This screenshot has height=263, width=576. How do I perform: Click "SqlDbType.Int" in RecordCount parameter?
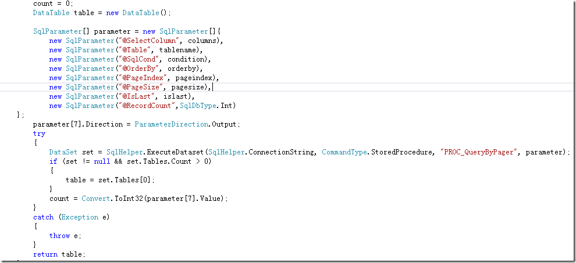(x=206, y=106)
